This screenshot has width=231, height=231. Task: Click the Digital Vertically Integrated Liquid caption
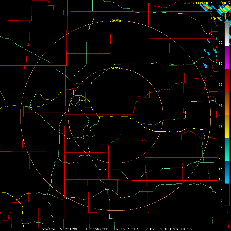pos(117,229)
